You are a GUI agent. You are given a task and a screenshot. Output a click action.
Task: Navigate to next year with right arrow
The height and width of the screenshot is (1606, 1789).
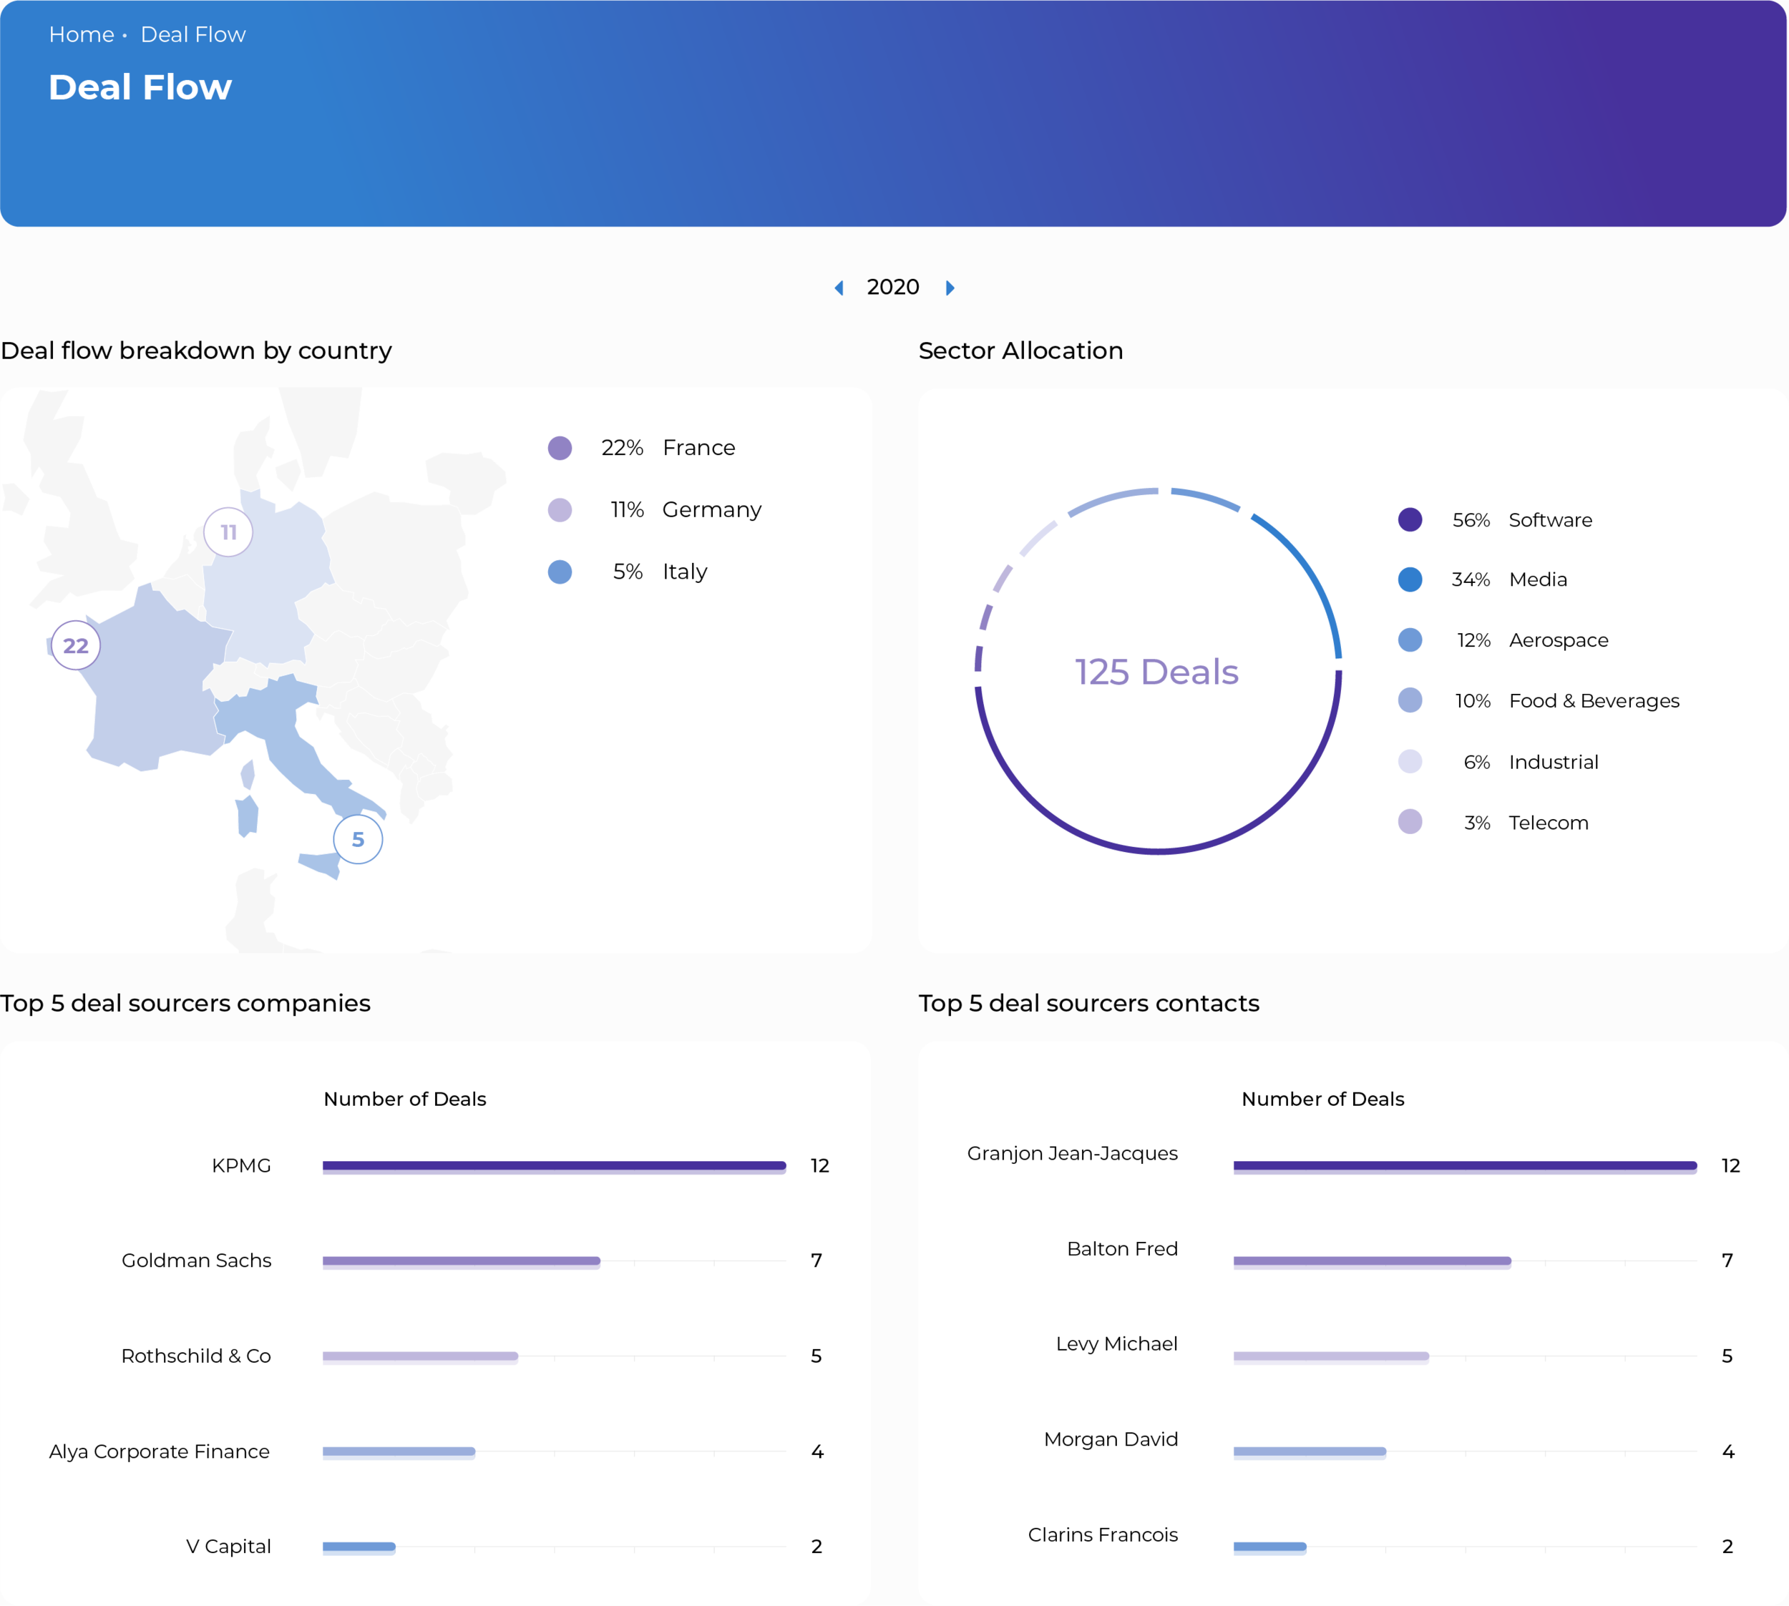950,287
